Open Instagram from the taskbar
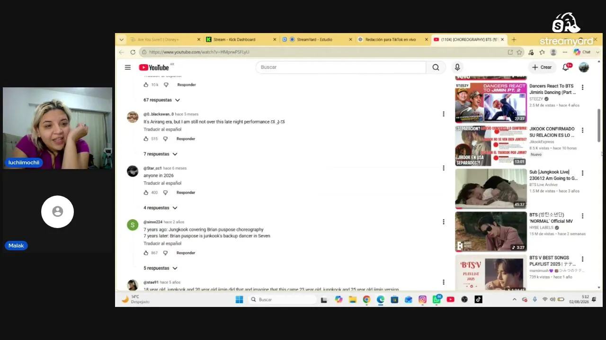 point(422,299)
